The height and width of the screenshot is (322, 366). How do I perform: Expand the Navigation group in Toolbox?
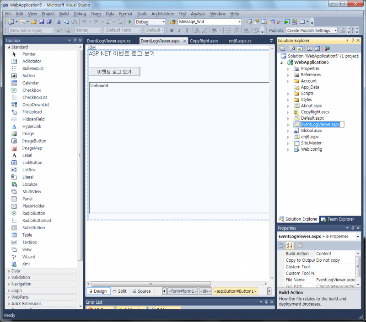point(9,284)
